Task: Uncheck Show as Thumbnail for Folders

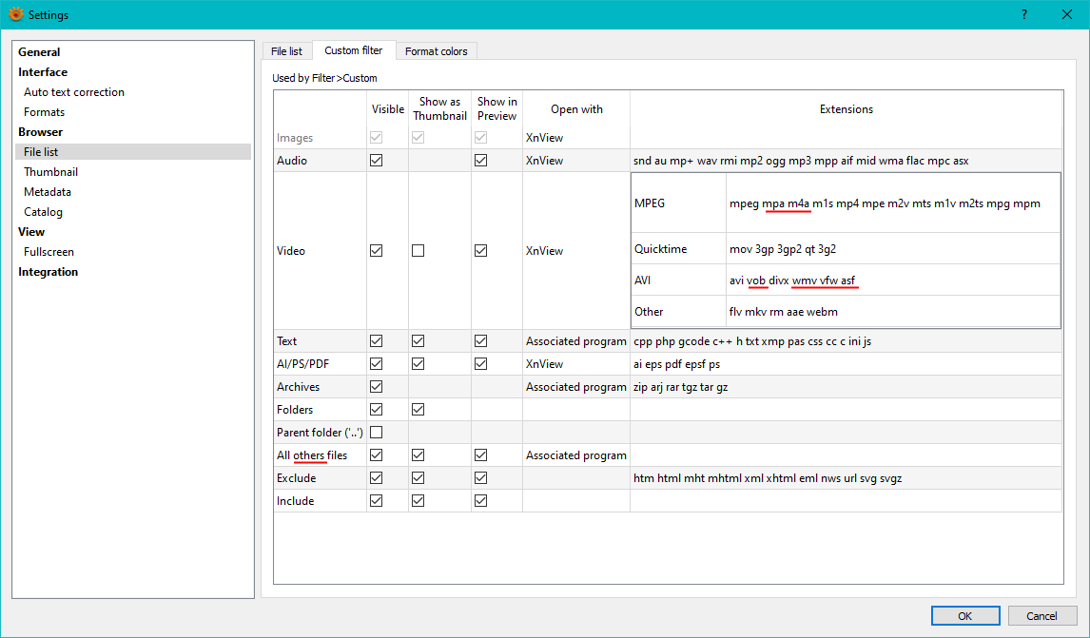Action: pyautogui.click(x=418, y=410)
